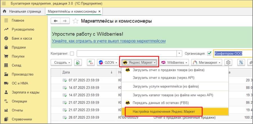Open the OZON dropdown menu

pos(108,63)
